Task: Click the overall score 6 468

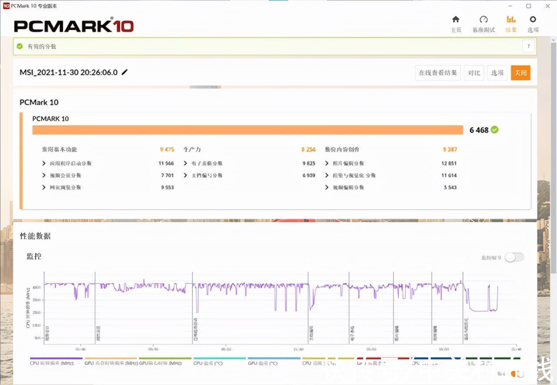Action: point(479,130)
